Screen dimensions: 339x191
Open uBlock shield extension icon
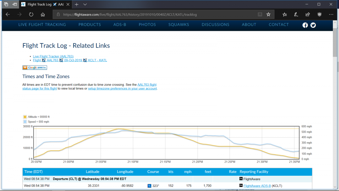(x=319, y=15)
